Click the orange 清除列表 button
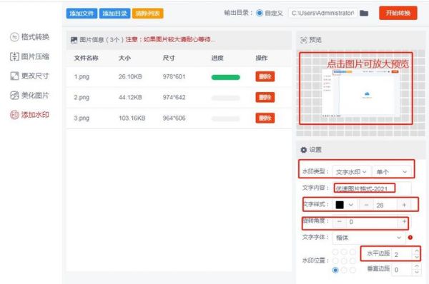 pos(148,14)
